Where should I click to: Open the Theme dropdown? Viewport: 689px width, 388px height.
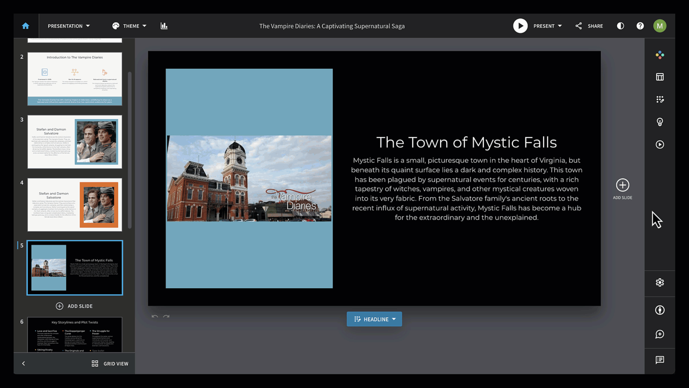coord(135,26)
